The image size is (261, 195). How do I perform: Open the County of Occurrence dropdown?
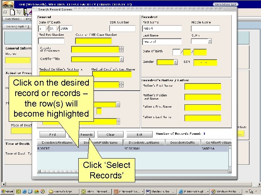pos(121,49)
